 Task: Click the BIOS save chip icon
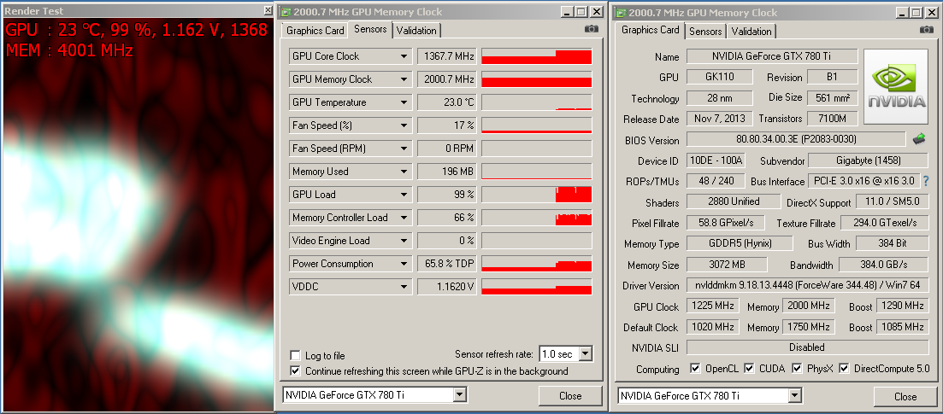[x=919, y=139]
